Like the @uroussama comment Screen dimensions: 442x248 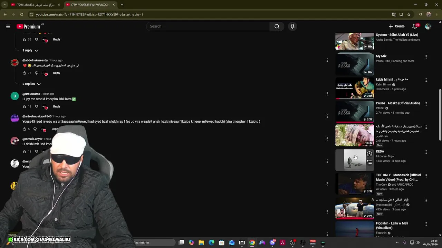[25, 106]
